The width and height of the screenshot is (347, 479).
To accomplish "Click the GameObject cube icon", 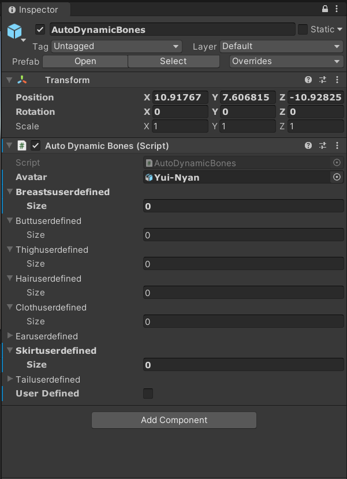I will point(14,31).
